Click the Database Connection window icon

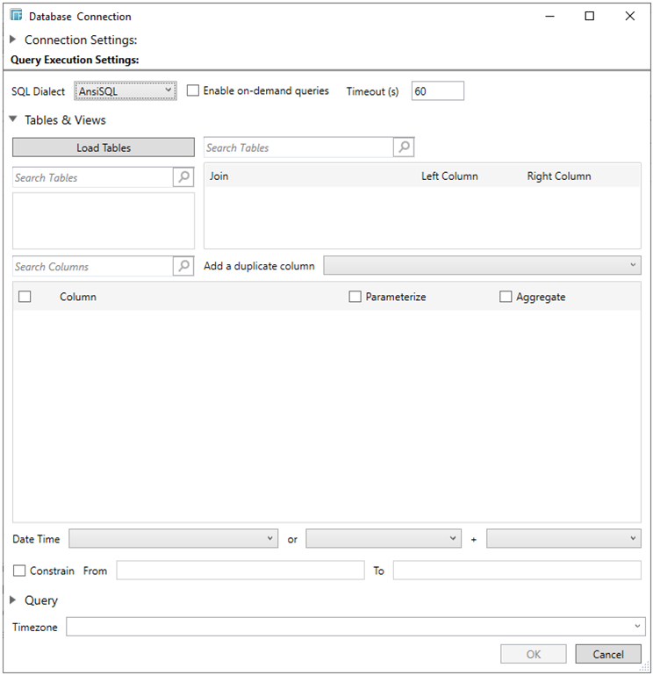coord(16,16)
